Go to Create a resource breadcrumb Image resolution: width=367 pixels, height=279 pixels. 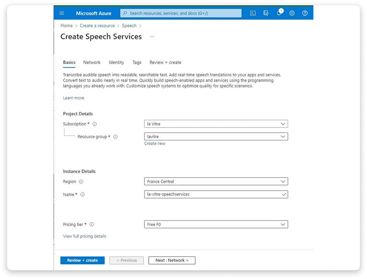(97, 26)
